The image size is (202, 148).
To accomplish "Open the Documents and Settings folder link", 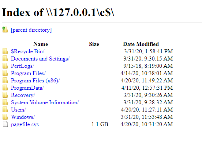I will (x=40, y=59).
